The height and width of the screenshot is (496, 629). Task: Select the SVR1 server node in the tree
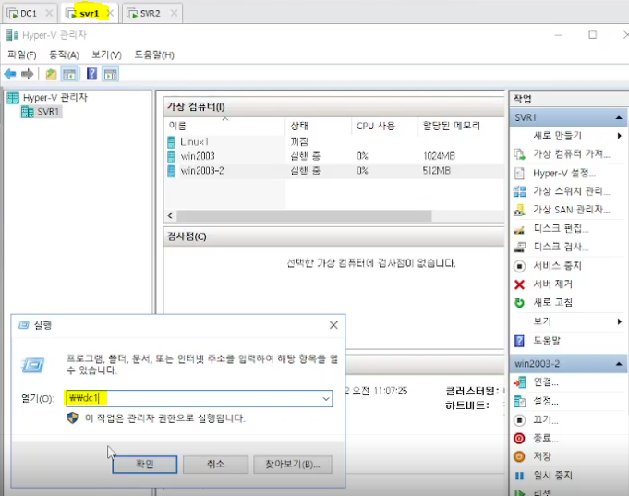pyautogui.click(x=42, y=112)
